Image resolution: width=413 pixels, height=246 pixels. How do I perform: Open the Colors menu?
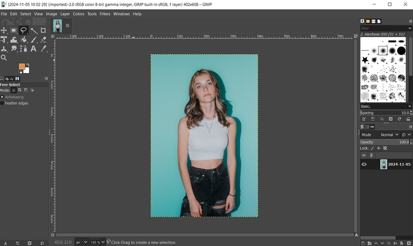click(x=79, y=14)
